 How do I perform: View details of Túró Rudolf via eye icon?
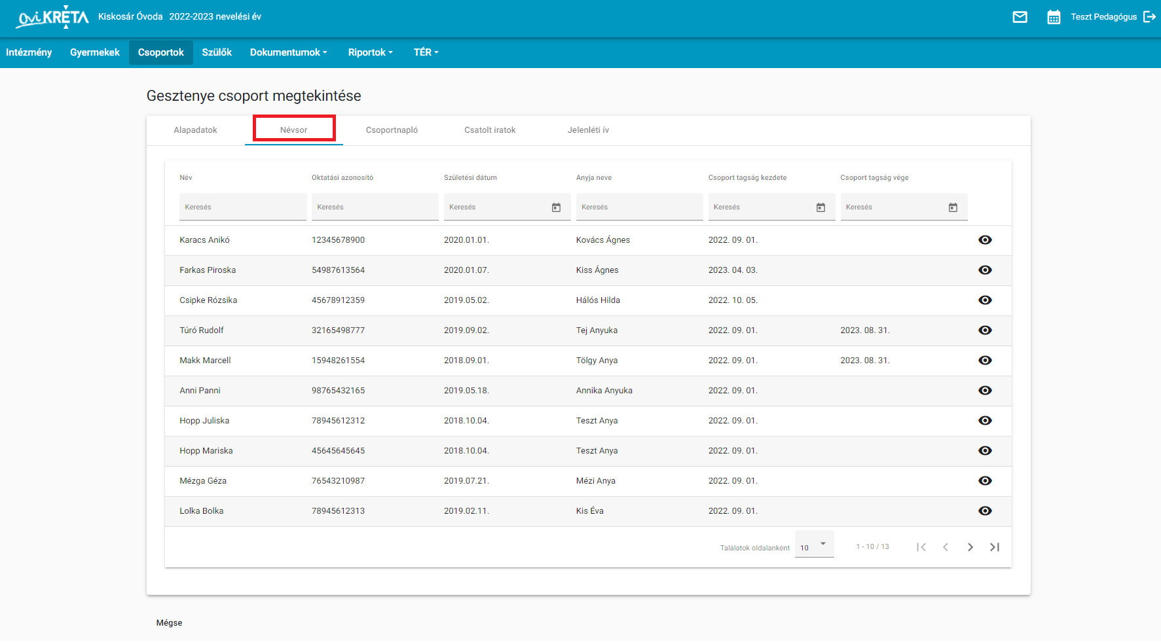coord(985,330)
